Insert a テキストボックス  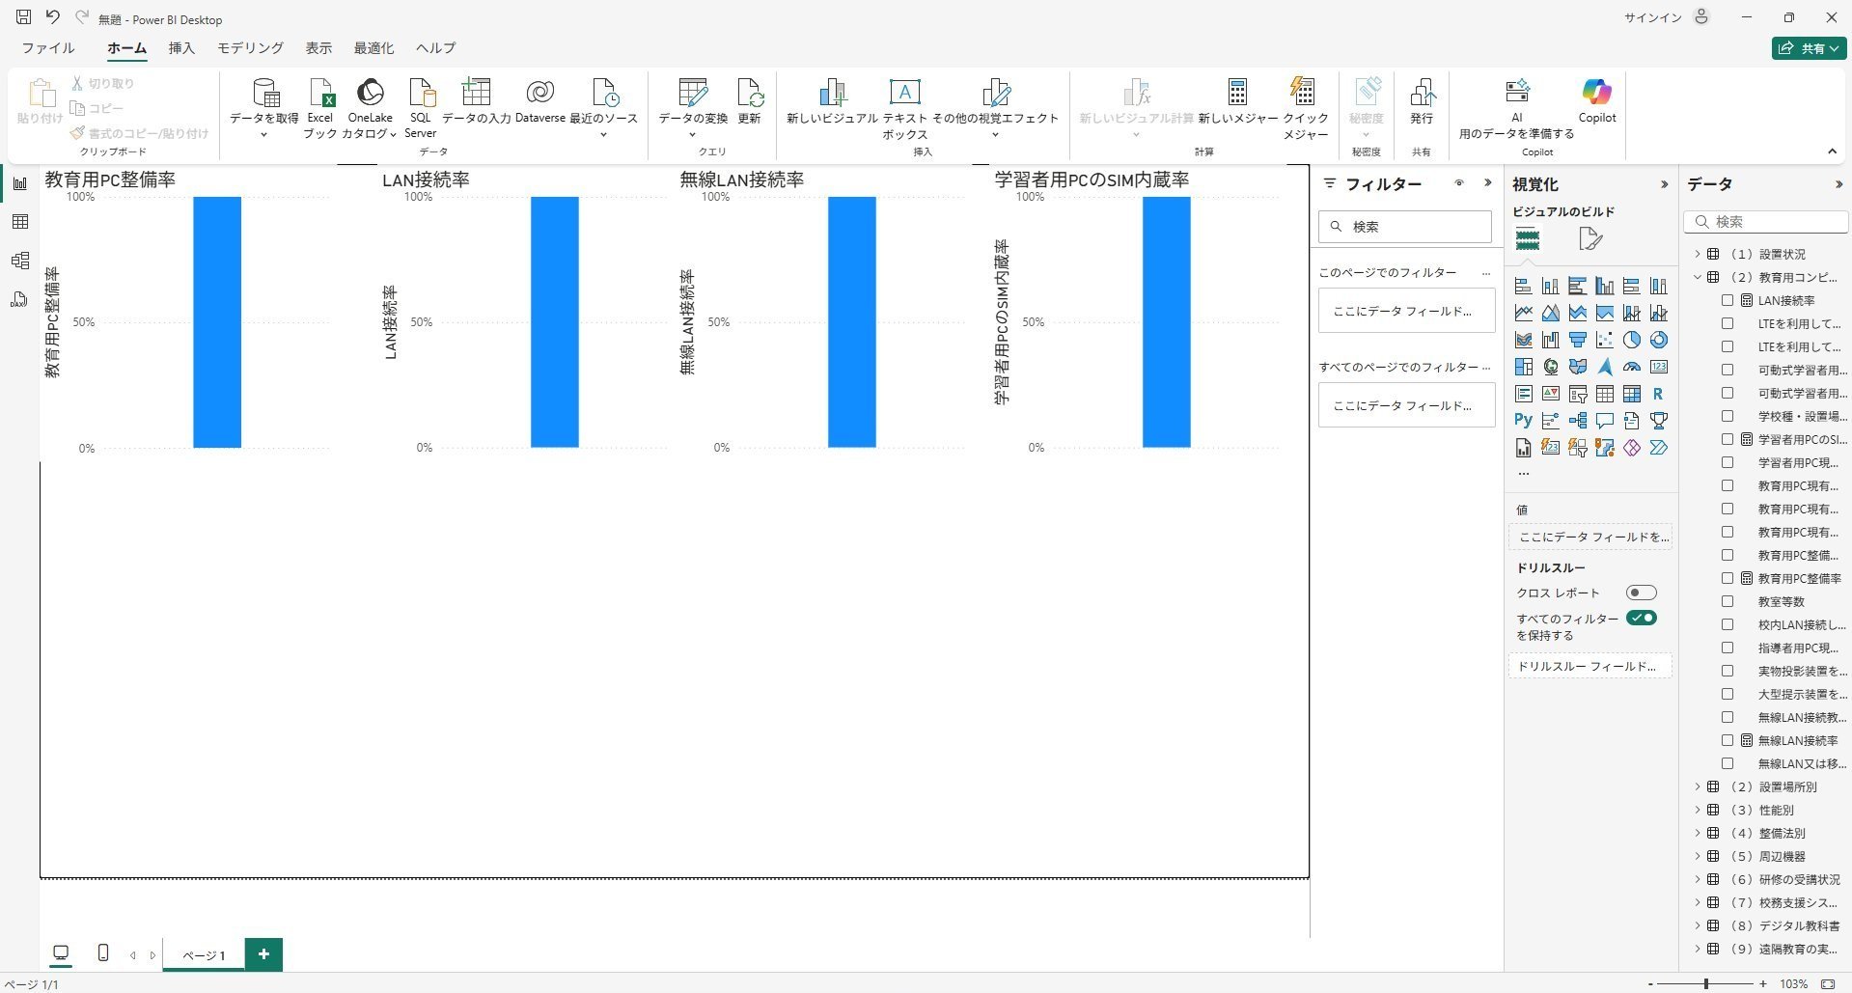tap(904, 108)
